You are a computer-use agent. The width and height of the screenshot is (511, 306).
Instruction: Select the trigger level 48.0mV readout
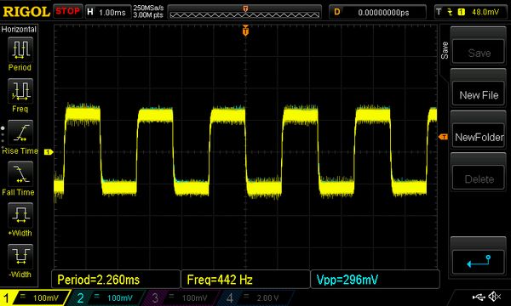[x=485, y=13]
